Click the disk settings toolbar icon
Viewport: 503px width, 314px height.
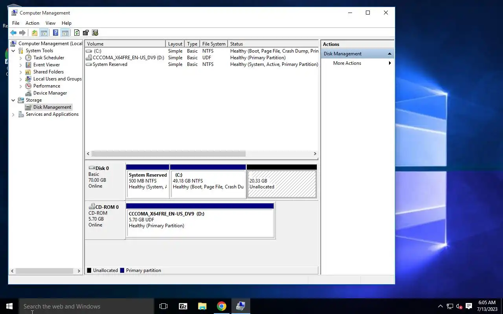pyautogui.click(x=95, y=33)
